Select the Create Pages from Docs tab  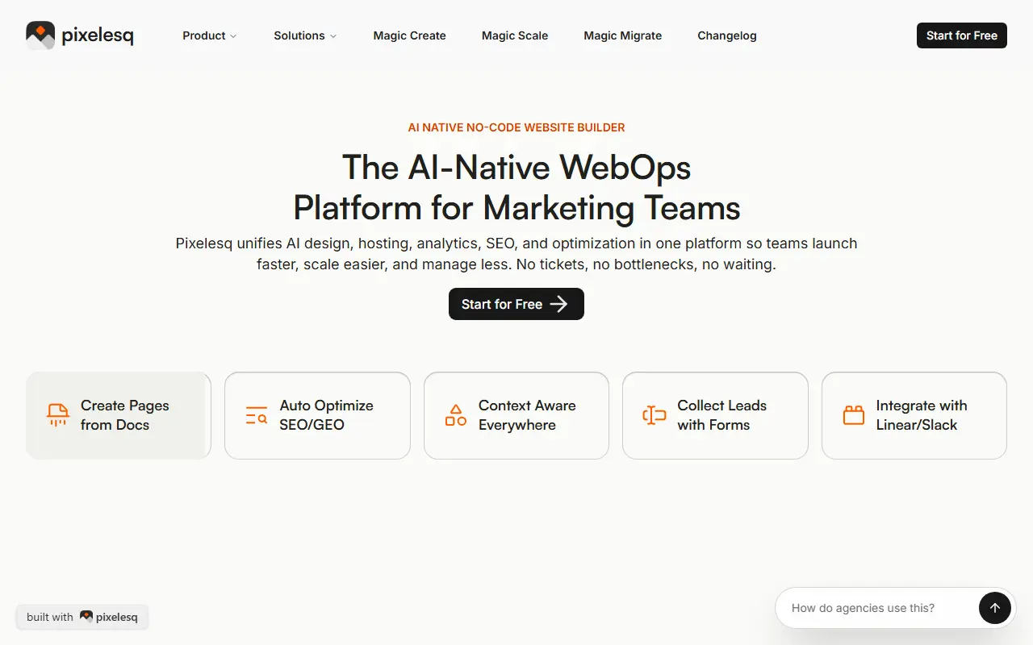[119, 415]
